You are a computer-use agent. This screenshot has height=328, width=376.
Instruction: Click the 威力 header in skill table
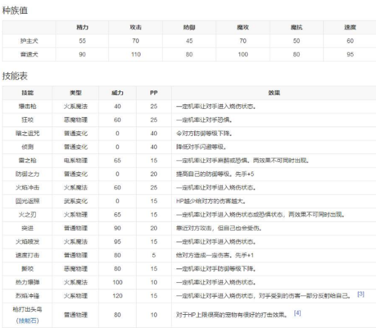[x=117, y=93]
